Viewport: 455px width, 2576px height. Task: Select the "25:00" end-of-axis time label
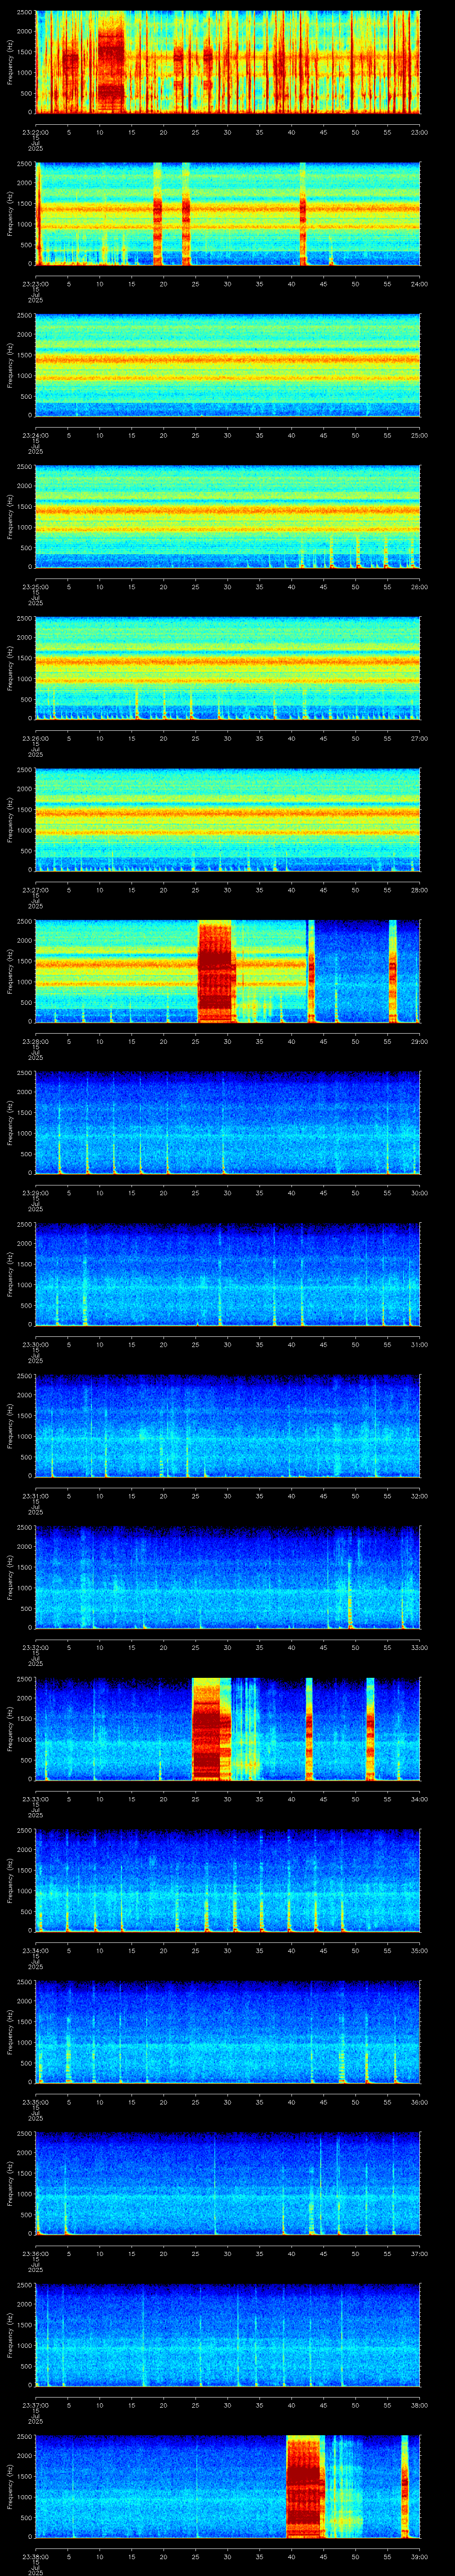click(x=419, y=435)
